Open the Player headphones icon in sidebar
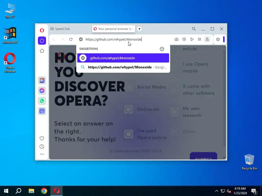Screen dimensions: 262x196 [42, 111]
